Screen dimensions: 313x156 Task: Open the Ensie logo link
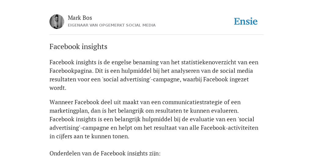pos(245,21)
